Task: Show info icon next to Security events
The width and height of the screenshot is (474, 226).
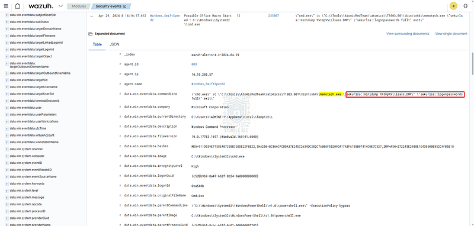Action: [125, 6]
